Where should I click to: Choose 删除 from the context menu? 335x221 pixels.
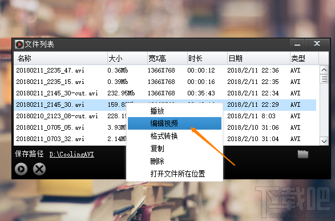(x=175, y=161)
